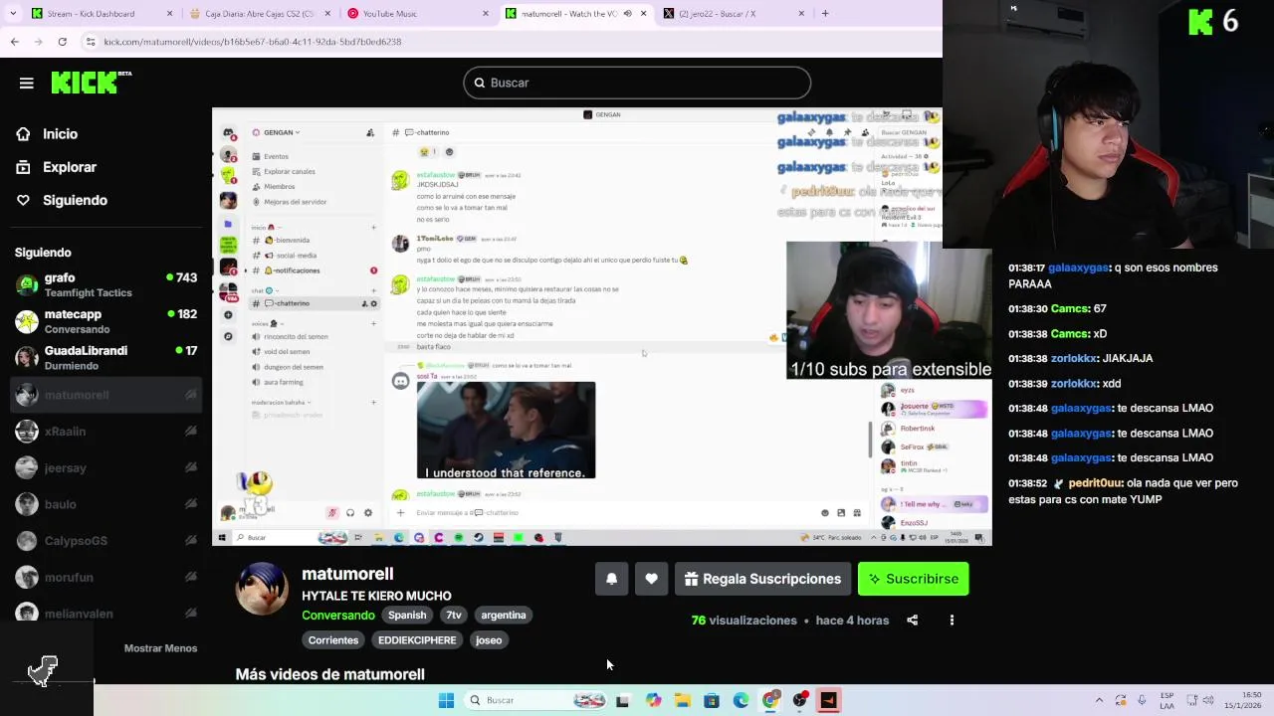
Task: Select xRaaiin in followed channels list
Action: (x=106, y=432)
